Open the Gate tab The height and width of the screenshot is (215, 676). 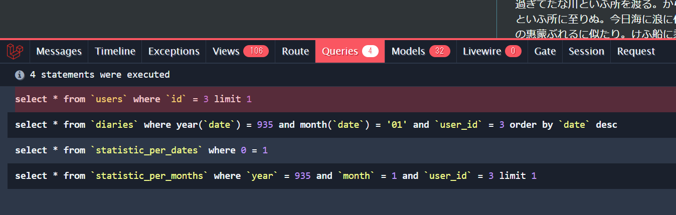545,51
